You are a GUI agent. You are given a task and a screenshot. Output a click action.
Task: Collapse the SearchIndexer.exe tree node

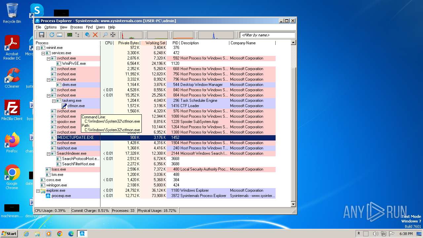click(x=48, y=153)
